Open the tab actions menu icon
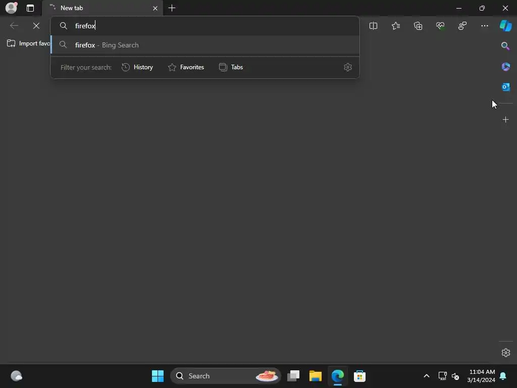Screen dimensions: 517x388 [x=30, y=8]
